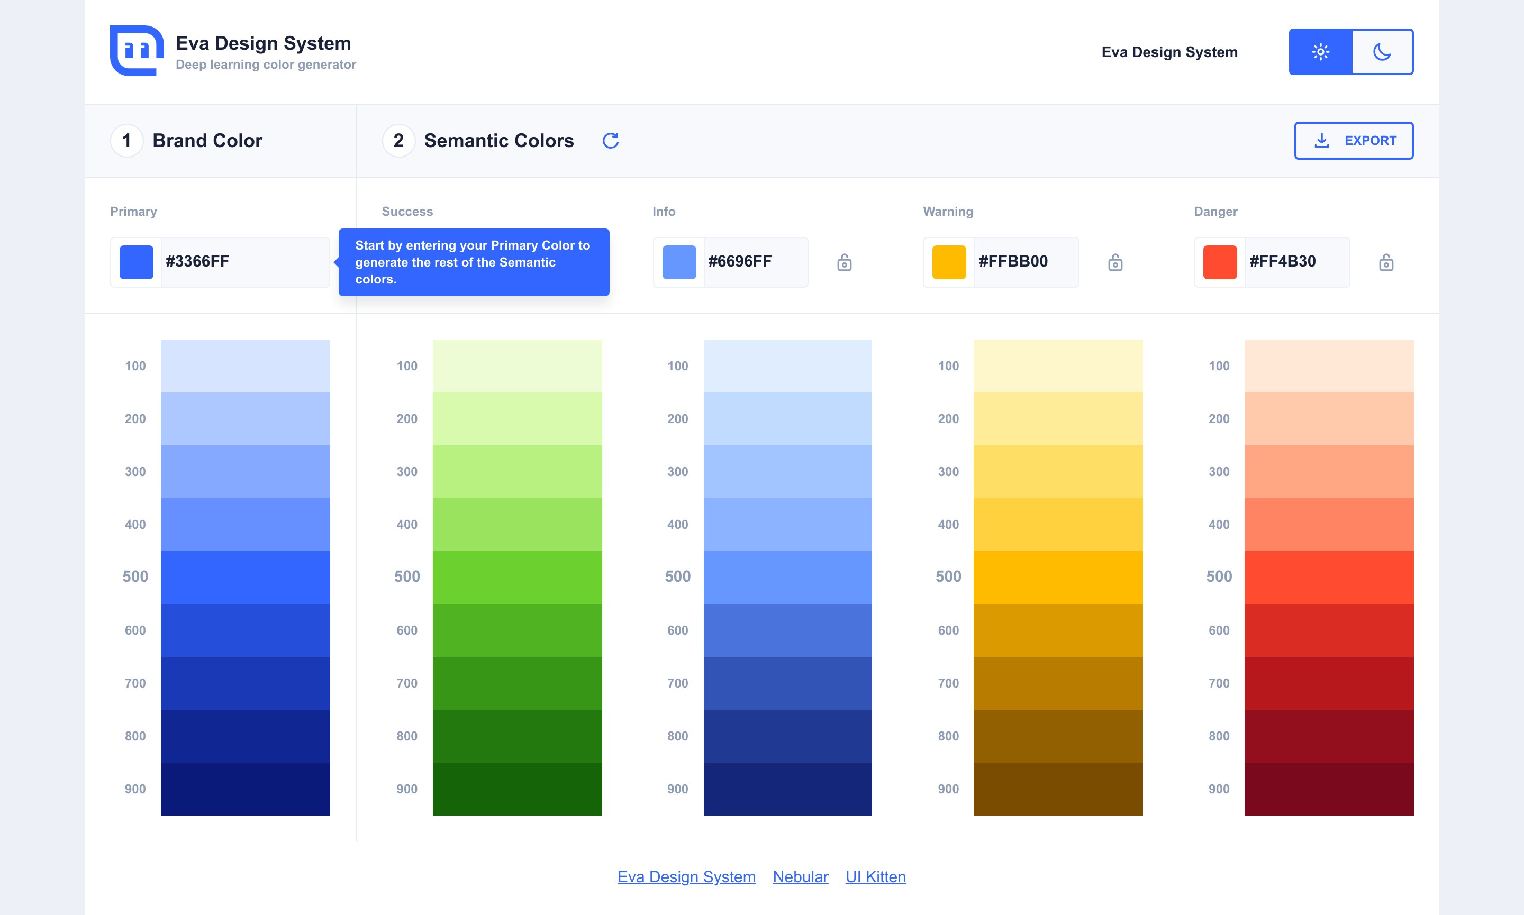
Task: Lock the Info color
Action: click(845, 263)
